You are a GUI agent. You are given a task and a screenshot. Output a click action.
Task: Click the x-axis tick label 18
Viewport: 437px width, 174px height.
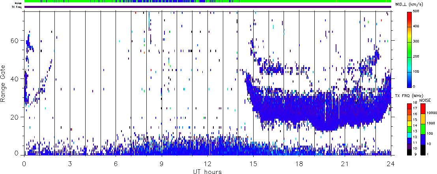299,163
